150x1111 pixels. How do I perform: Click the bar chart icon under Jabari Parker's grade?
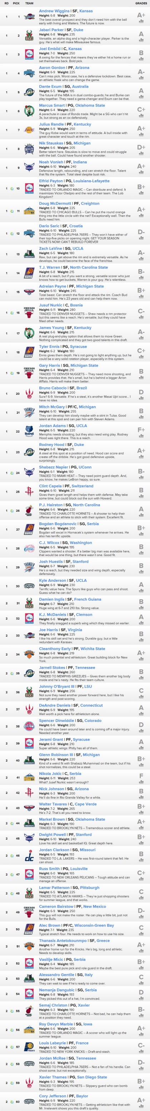click(x=141, y=40)
